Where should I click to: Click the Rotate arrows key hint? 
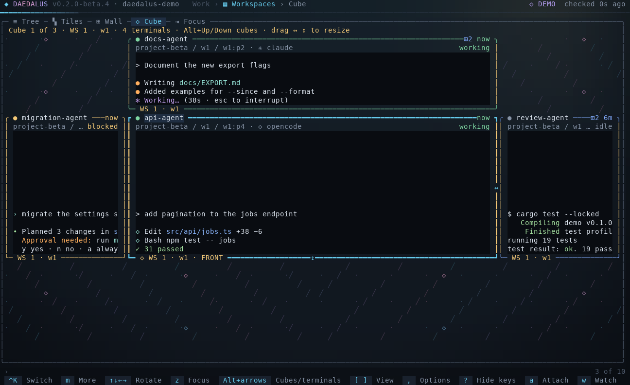pyautogui.click(x=133, y=380)
